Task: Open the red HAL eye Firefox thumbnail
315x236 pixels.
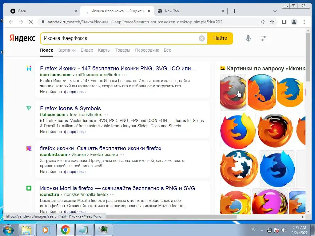Action: pyautogui.click(x=275, y=131)
